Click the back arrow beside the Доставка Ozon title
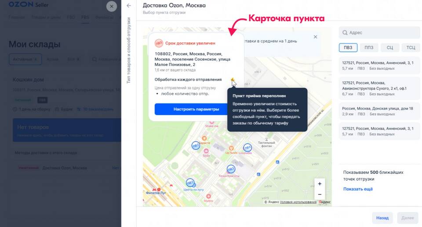 (x=129, y=6)
